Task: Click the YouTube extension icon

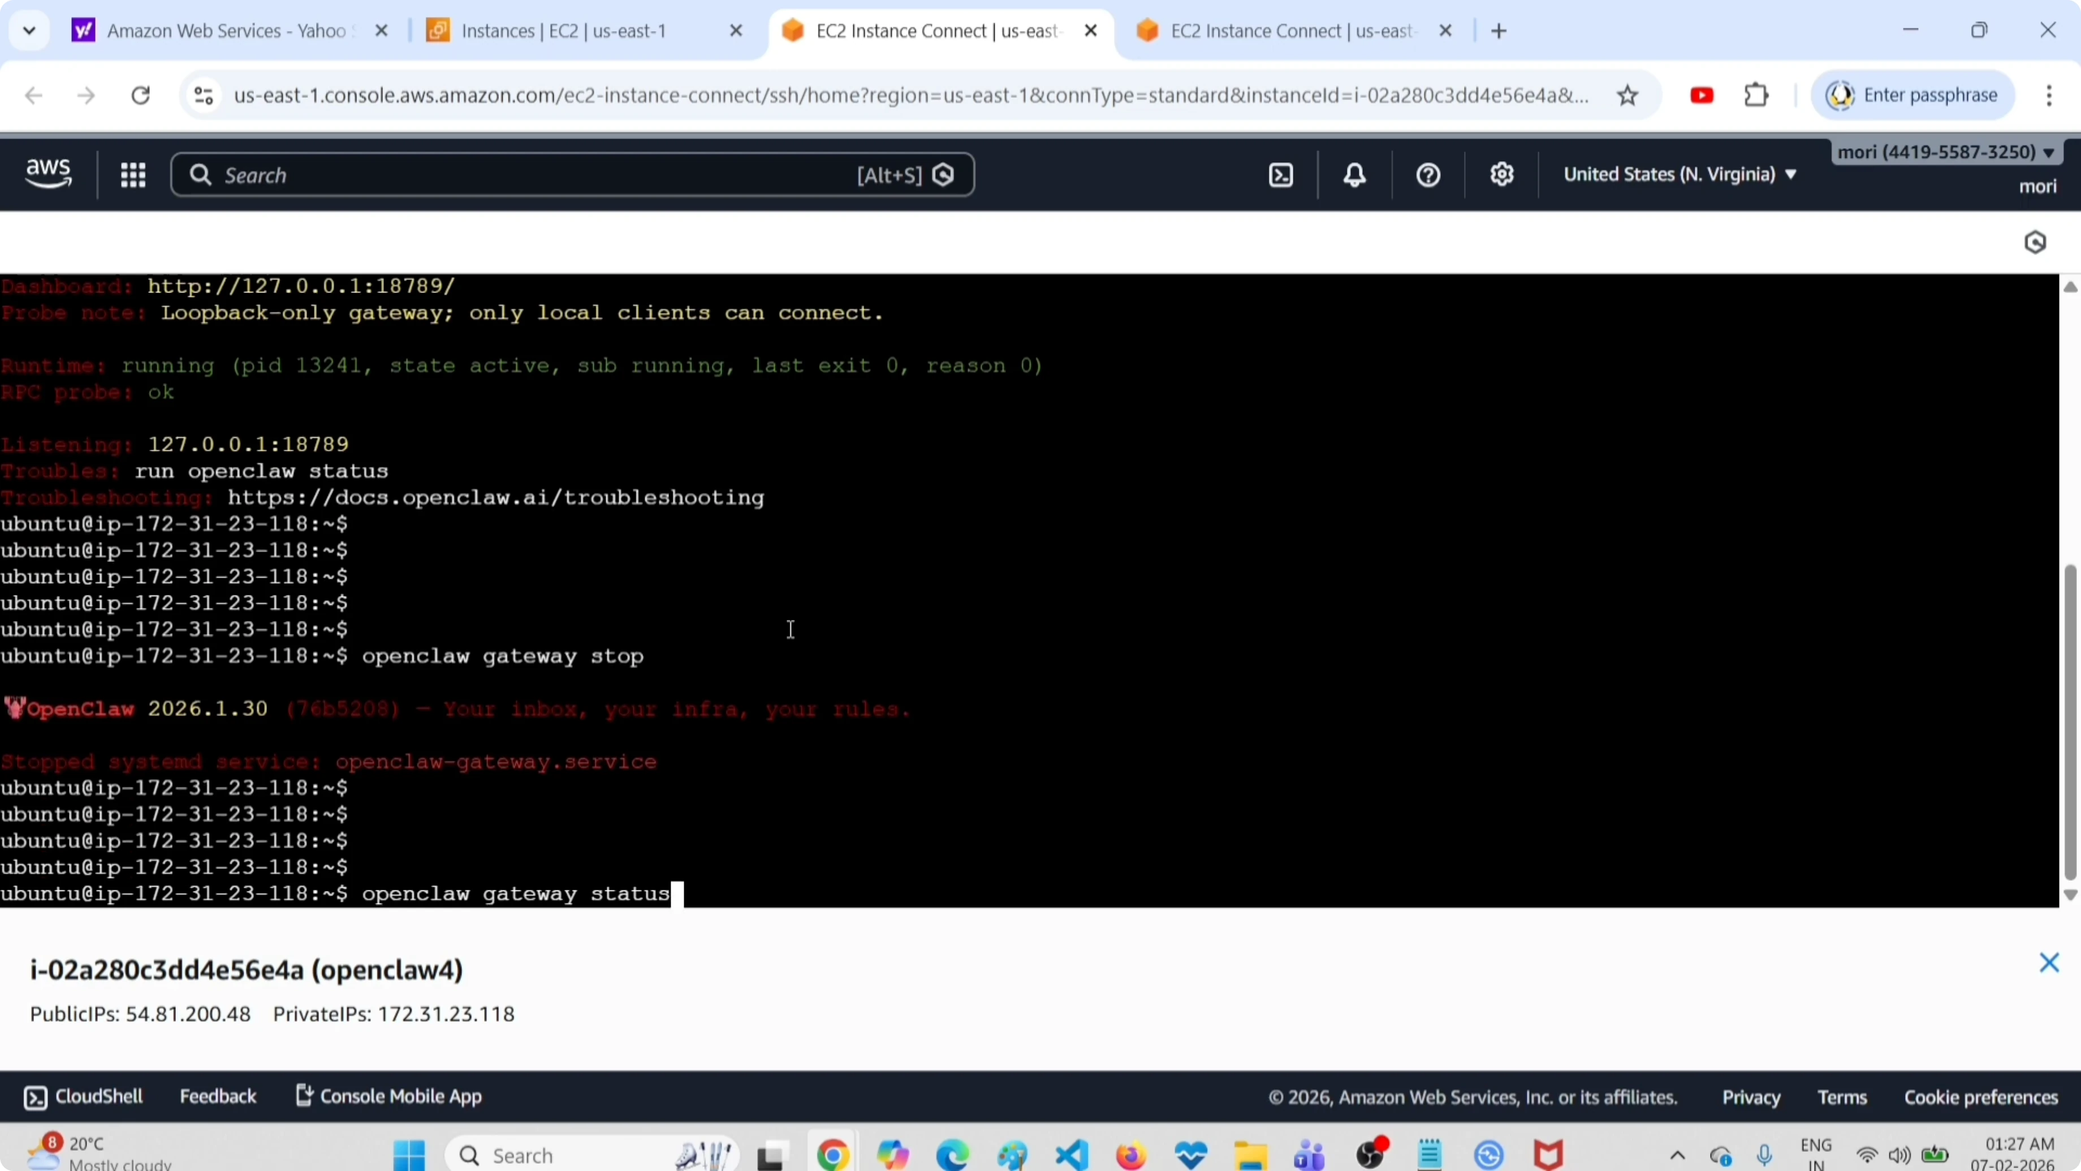Action: click(1702, 96)
